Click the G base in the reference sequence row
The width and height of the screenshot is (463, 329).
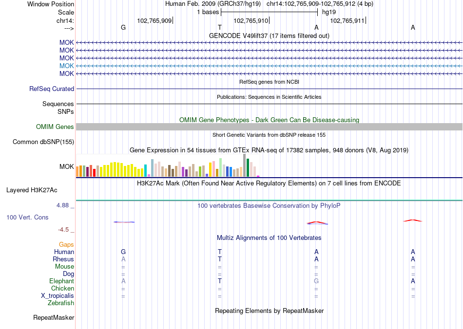[123, 27]
